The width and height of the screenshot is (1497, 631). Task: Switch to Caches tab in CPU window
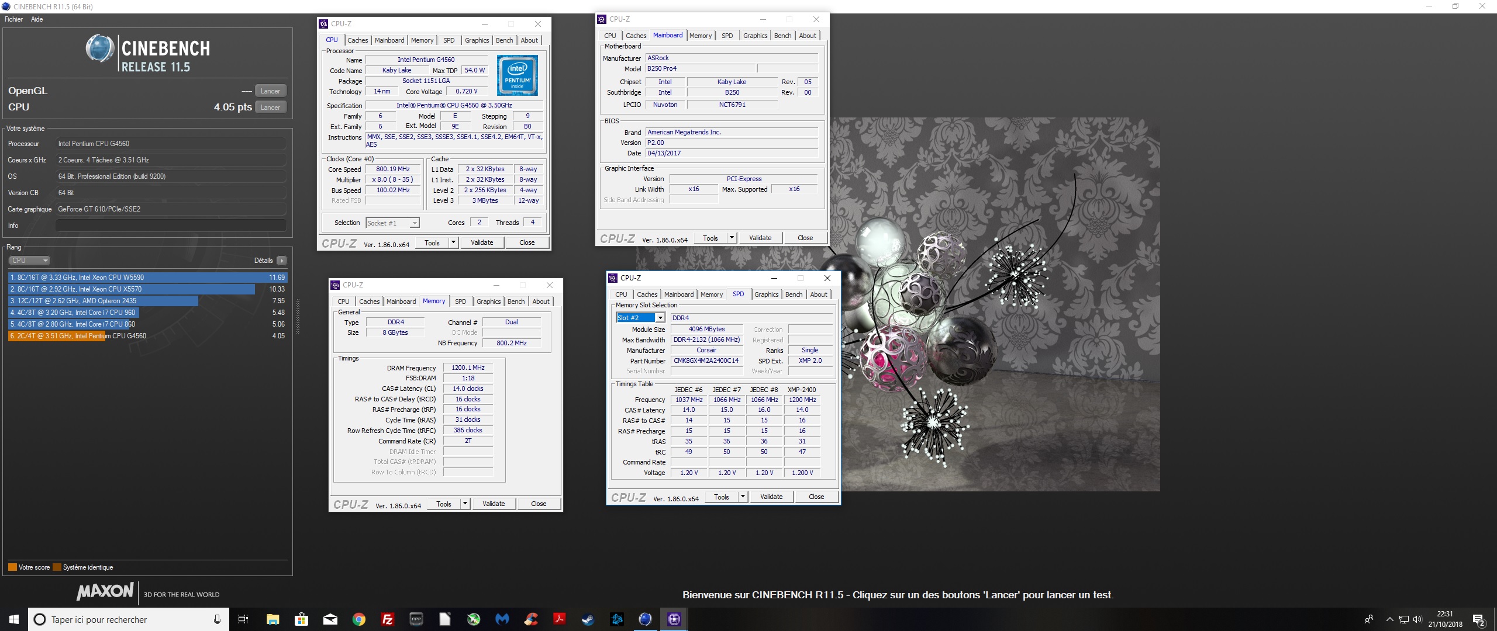click(x=357, y=40)
